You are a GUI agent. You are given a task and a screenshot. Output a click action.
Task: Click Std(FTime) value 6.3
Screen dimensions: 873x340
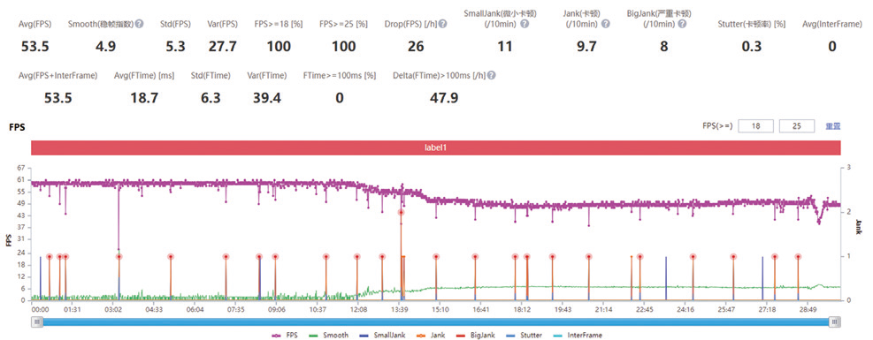[210, 98]
